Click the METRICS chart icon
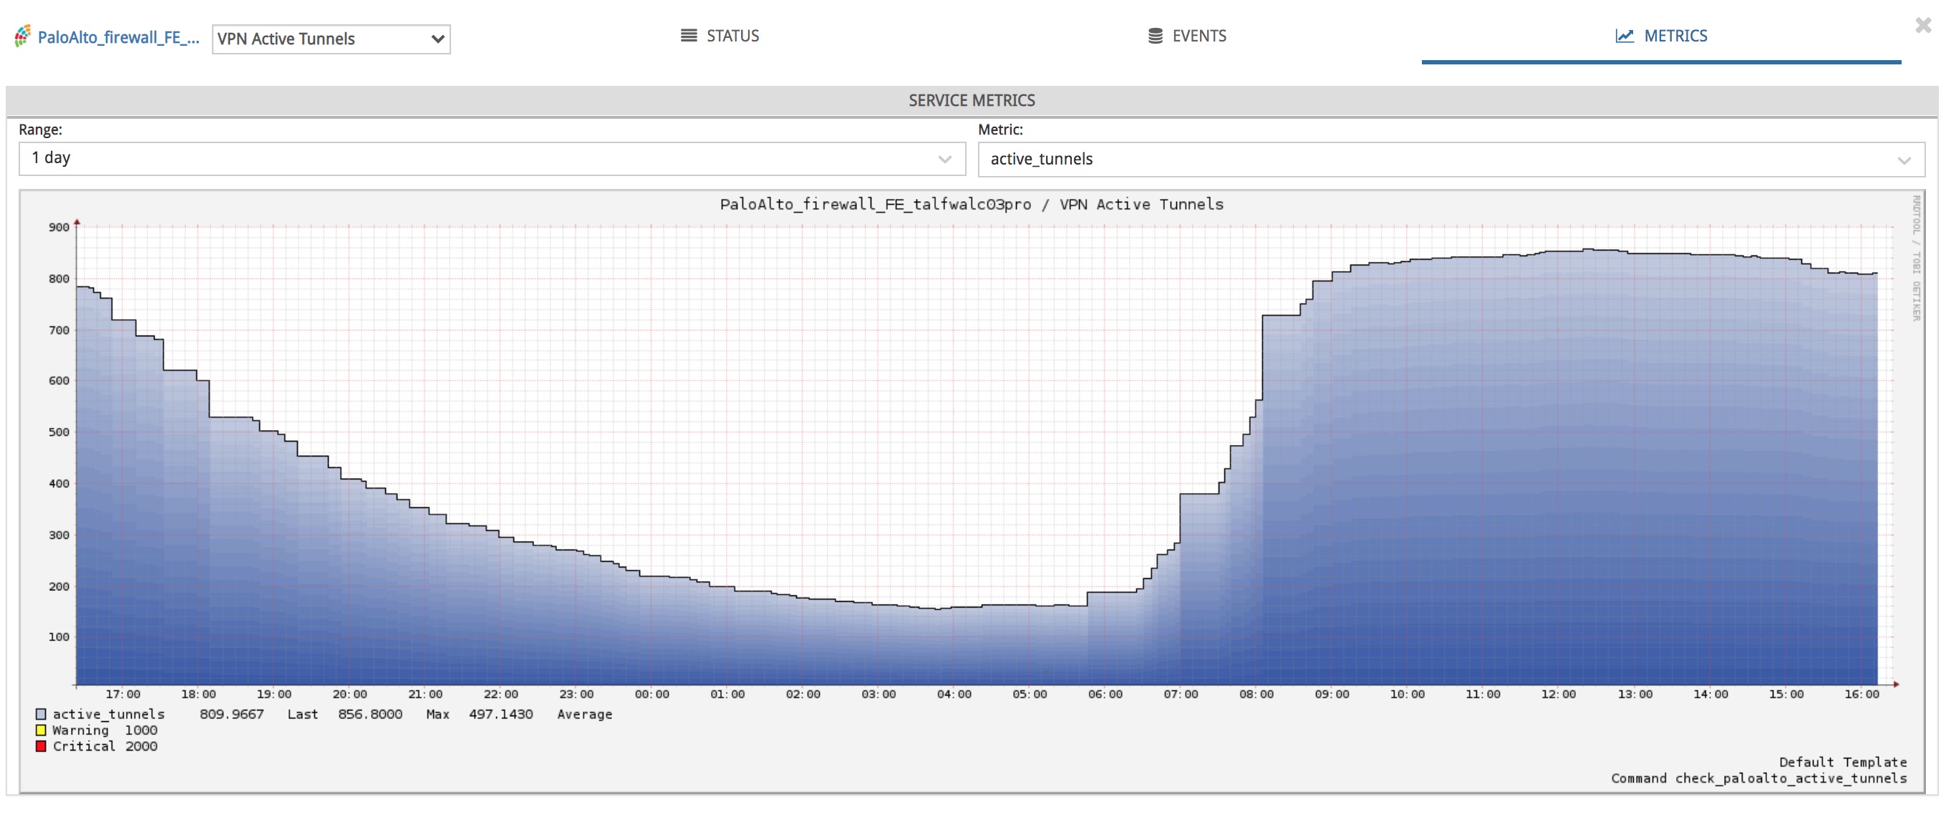The height and width of the screenshot is (820, 1946). coord(1625,36)
